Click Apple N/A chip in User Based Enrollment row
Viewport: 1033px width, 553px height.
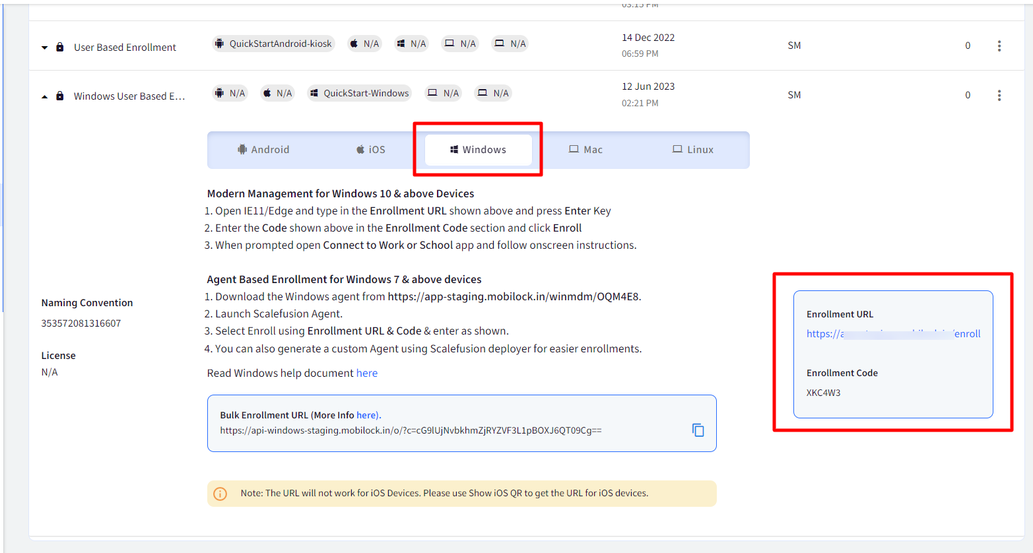tap(364, 44)
